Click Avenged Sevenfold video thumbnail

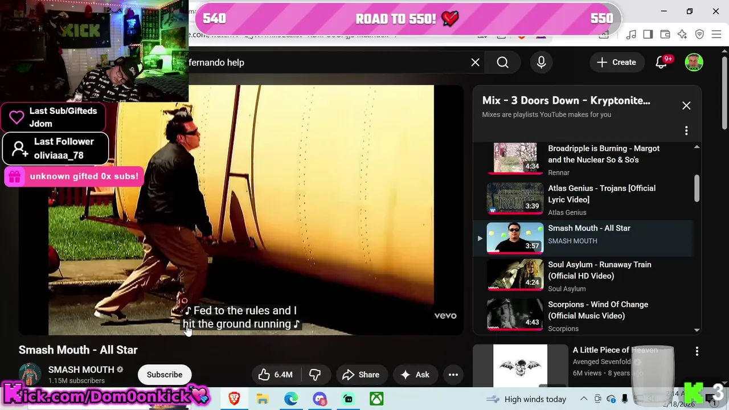520,365
